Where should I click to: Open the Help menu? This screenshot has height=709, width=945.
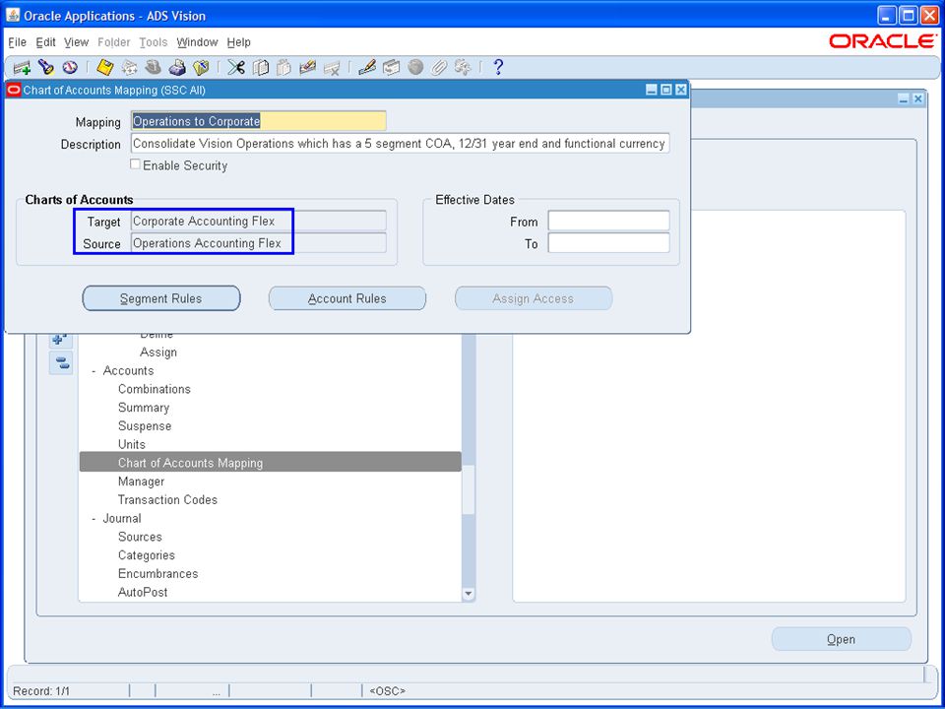[x=238, y=42]
